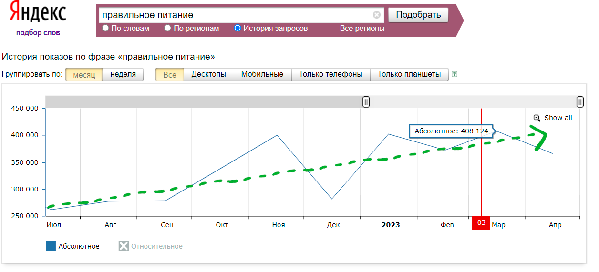The width and height of the screenshot is (599, 272).
Task: Click the Show all magnifier icon
Action: (537, 118)
